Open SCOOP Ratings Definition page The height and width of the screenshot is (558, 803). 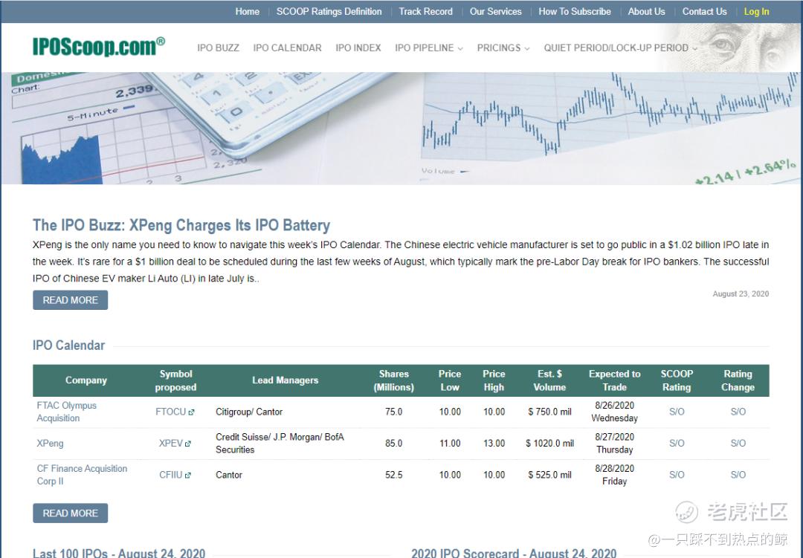click(329, 11)
